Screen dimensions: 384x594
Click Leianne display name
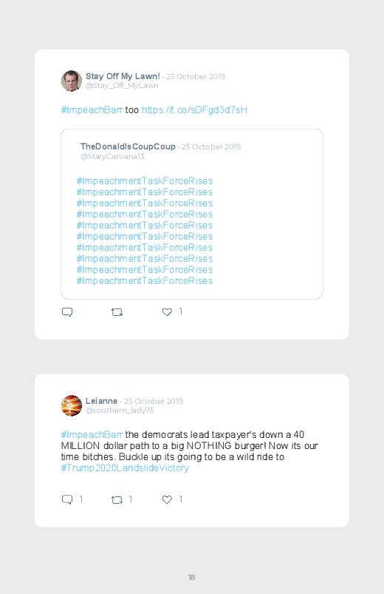point(101,401)
